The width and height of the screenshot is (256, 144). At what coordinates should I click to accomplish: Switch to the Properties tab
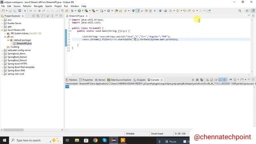86,80
